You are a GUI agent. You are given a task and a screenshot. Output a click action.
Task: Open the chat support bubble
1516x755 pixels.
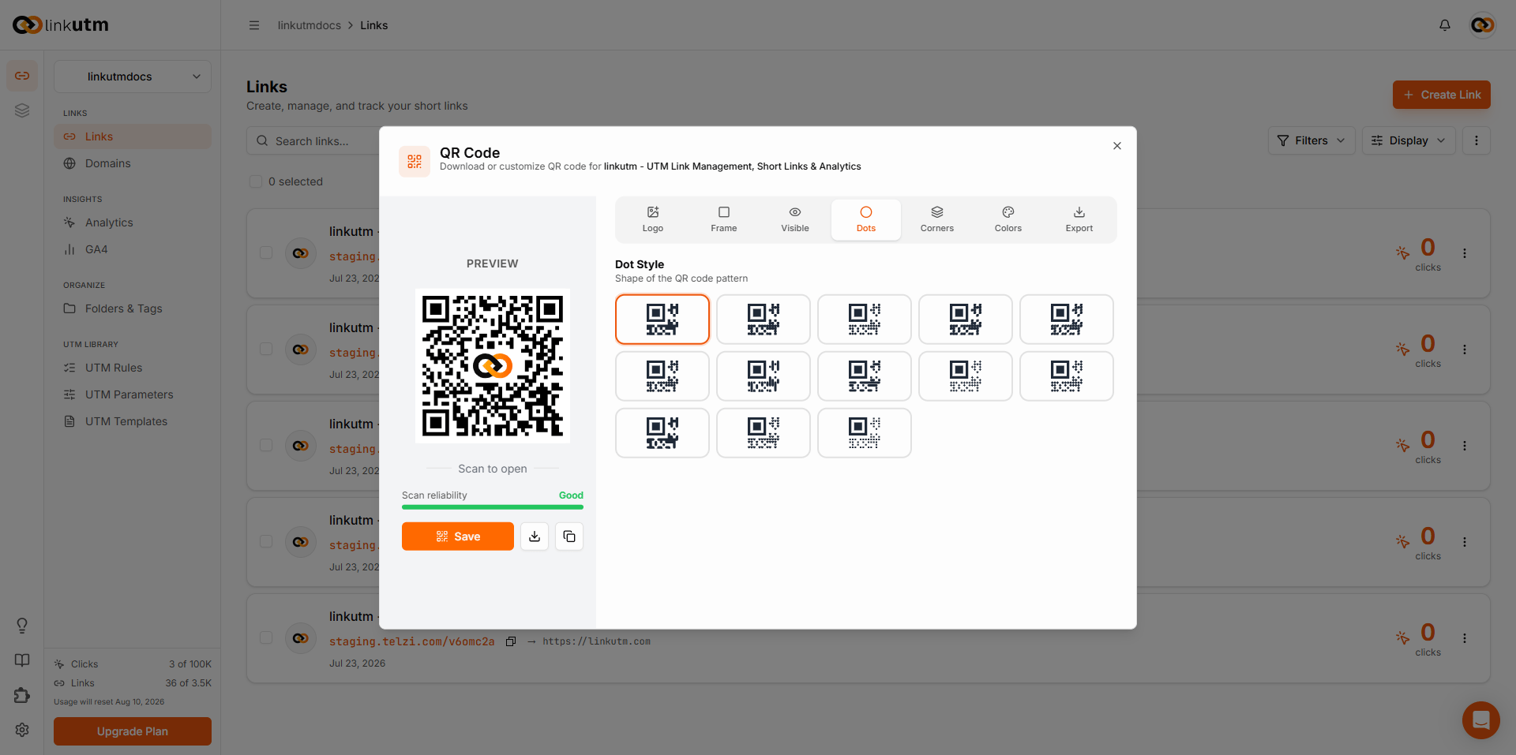1480,719
